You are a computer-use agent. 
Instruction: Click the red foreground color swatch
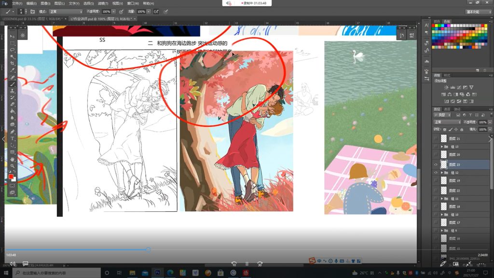click(x=11, y=177)
